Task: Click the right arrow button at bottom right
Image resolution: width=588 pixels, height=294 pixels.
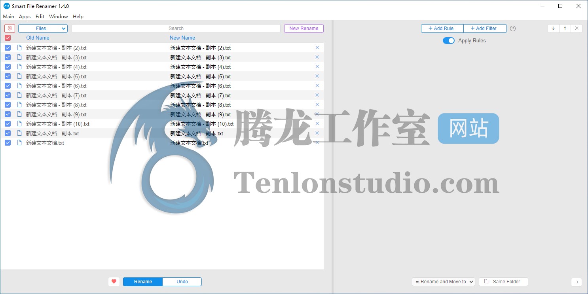Action: pos(577,282)
